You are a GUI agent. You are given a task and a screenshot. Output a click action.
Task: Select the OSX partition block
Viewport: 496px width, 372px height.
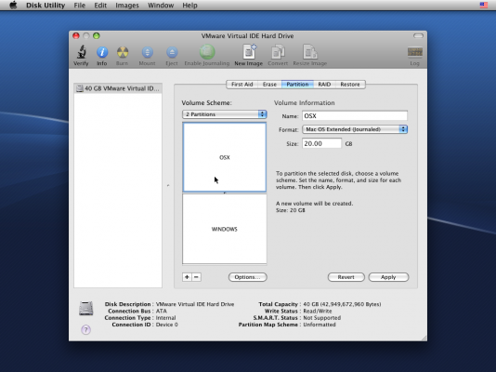[x=224, y=157]
